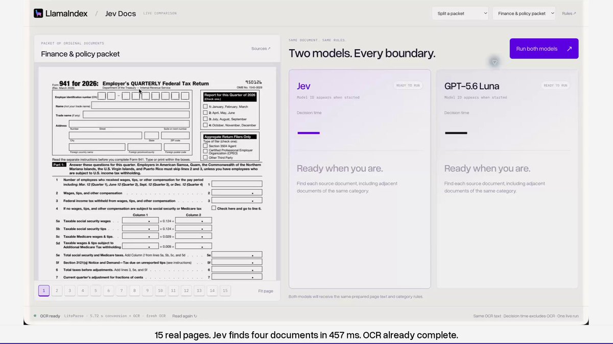The height and width of the screenshot is (344, 613).
Task: Go to page 1 of the packet
Action: click(44, 290)
